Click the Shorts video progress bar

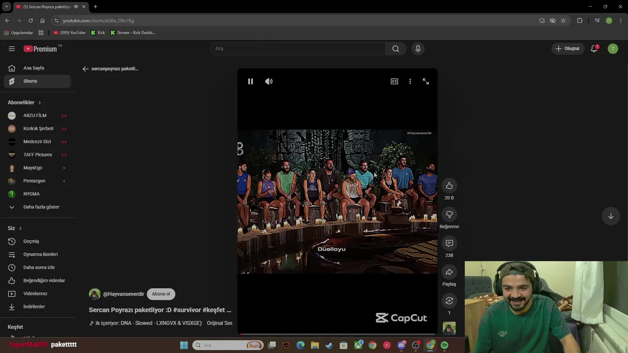(x=338, y=334)
